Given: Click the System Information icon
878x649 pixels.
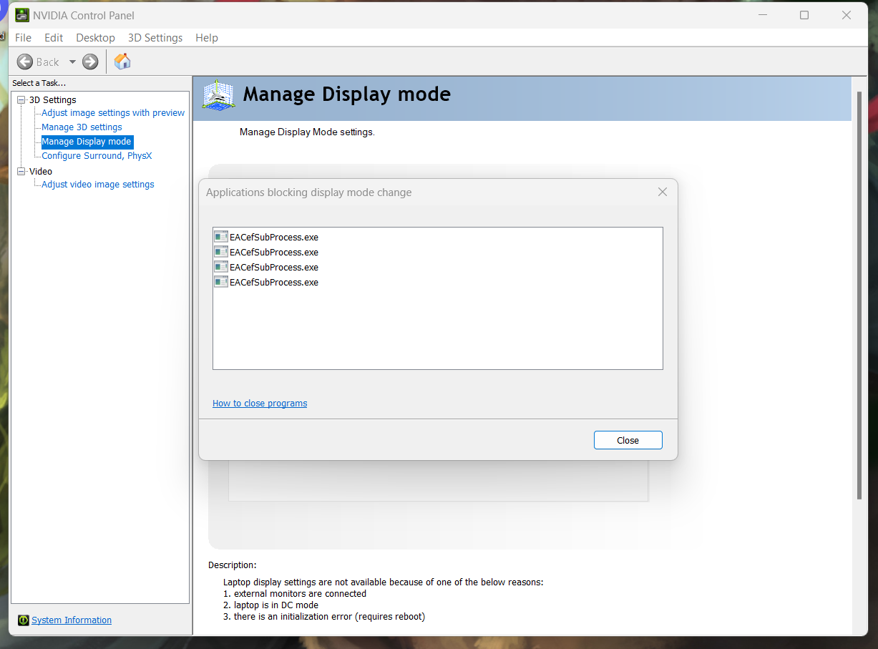Looking at the screenshot, I should 24,620.
